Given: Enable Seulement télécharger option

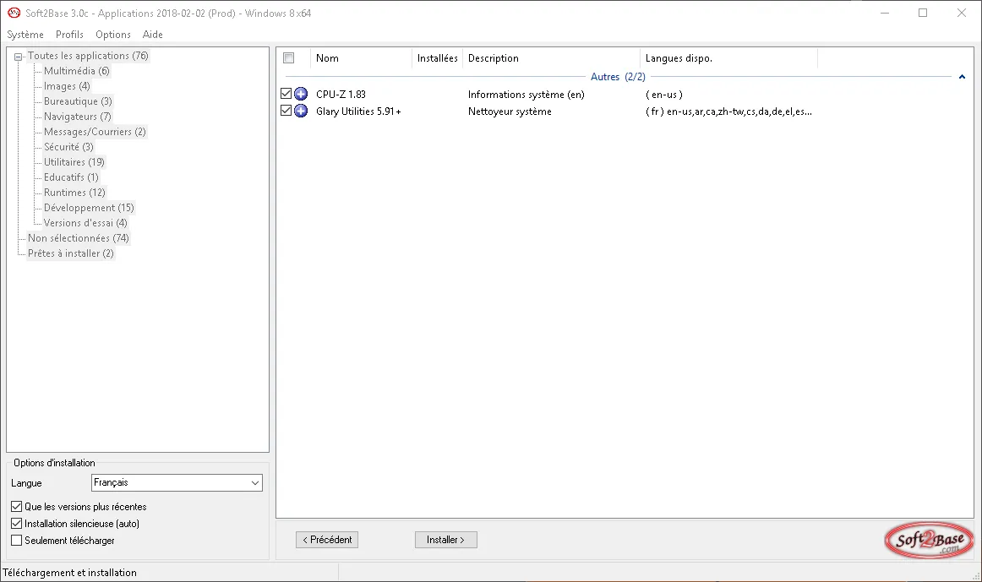Looking at the screenshot, I should click(x=17, y=540).
